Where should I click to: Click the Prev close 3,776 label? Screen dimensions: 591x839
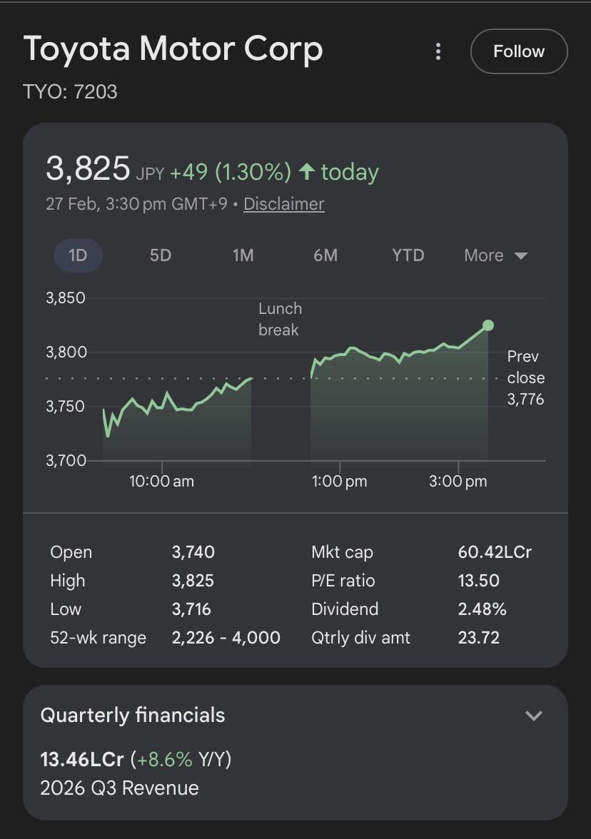click(525, 377)
